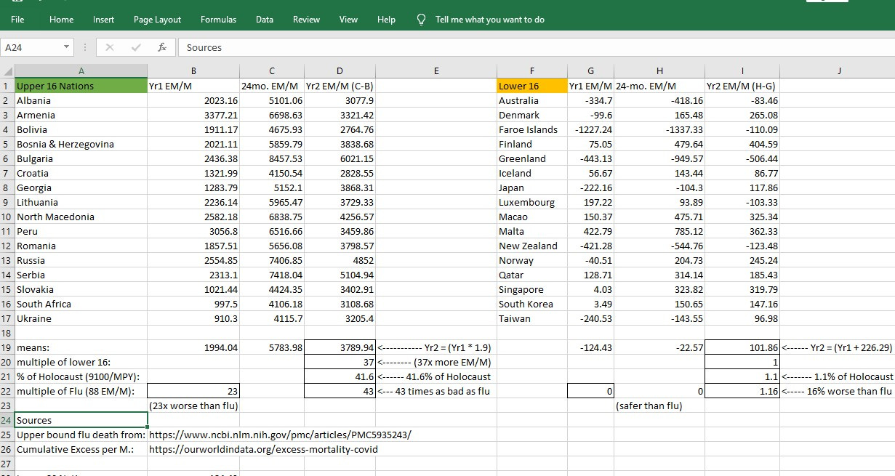Open the File menu
The height and width of the screenshot is (476, 895).
click(17, 20)
